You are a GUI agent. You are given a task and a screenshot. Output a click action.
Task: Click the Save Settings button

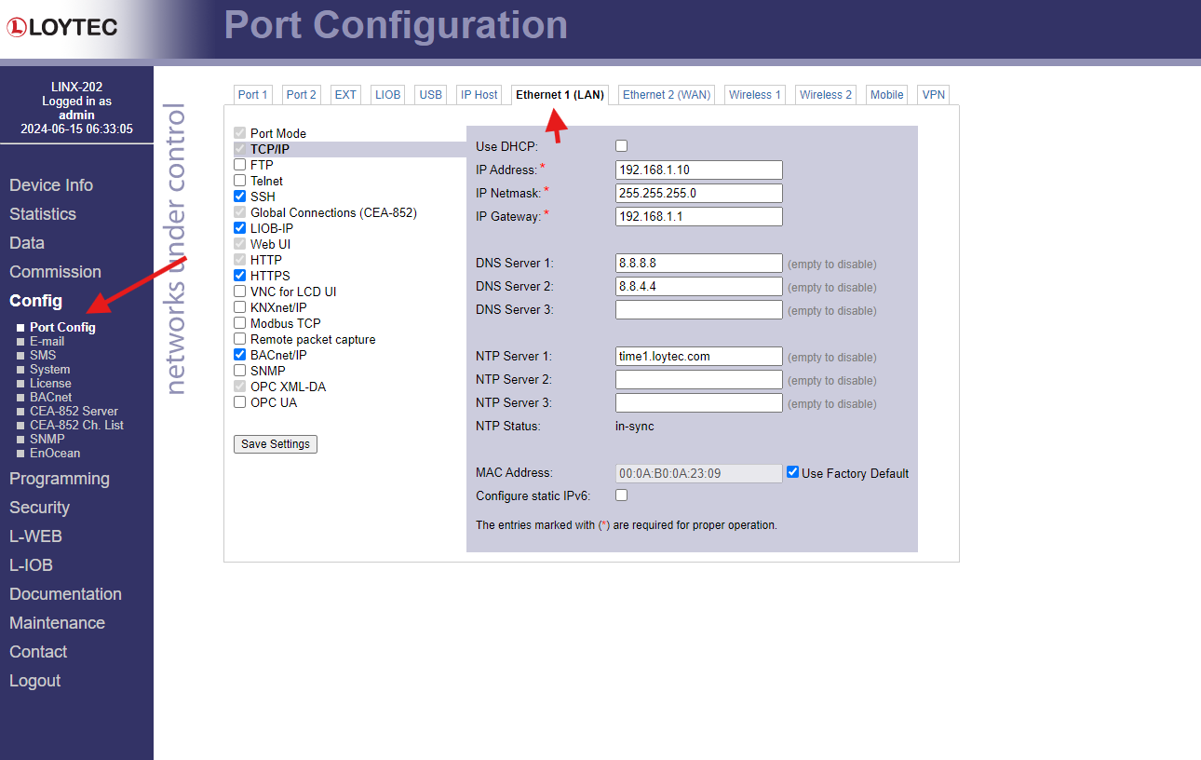(x=275, y=444)
